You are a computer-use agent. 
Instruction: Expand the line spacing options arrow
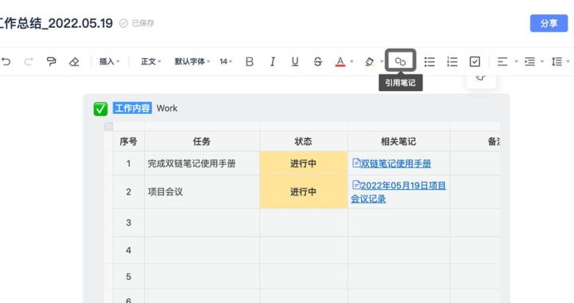pyautogui.click(x=568, y=61)
